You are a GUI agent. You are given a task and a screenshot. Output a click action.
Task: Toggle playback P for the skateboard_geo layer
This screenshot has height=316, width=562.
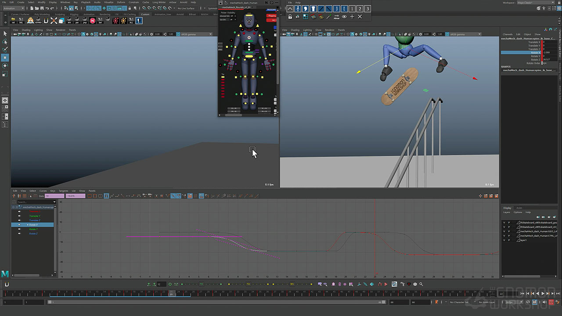point(509,223)
